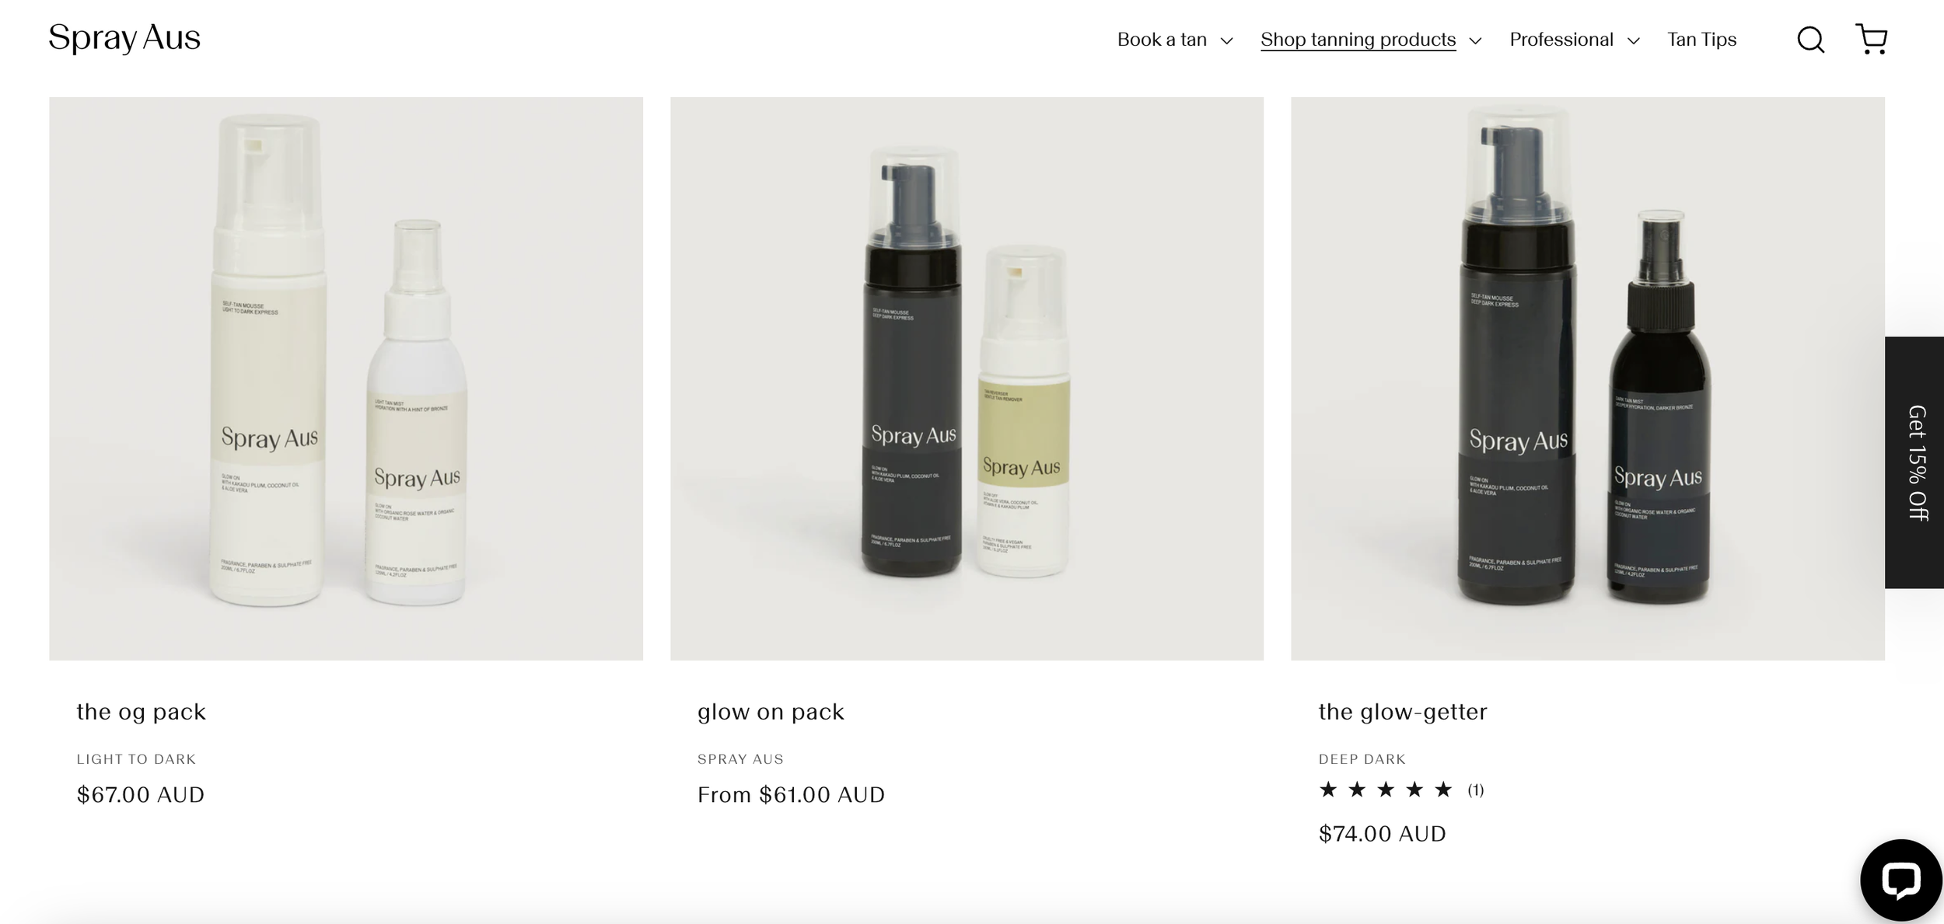Viewport: 1944px width, 924px height.
Task: Open the Shop tanning products menu
Action: (x=1358, y=40)
